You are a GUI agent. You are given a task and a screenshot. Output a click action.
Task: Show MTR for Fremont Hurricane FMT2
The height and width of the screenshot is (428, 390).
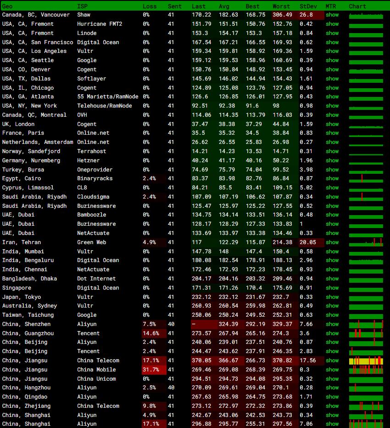click(332, 24)
